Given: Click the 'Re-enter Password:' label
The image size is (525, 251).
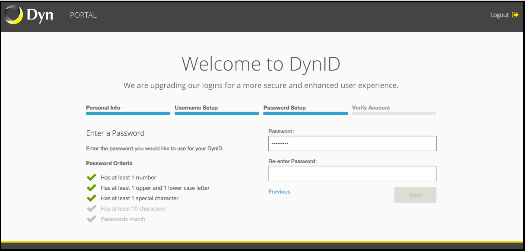Looking at the screenshot, I should coord(292,161).
